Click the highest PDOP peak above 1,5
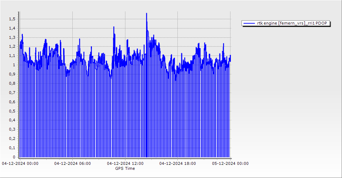The width and height of the screenshot is (342, 178). [x=146, y=14]
